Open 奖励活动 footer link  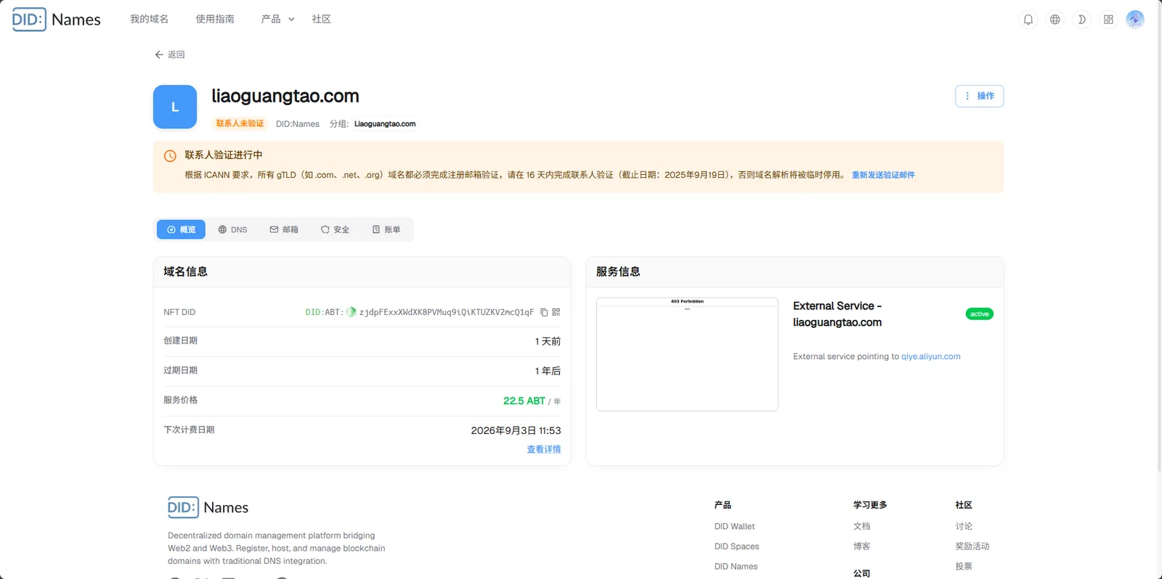tap(972, 546)
